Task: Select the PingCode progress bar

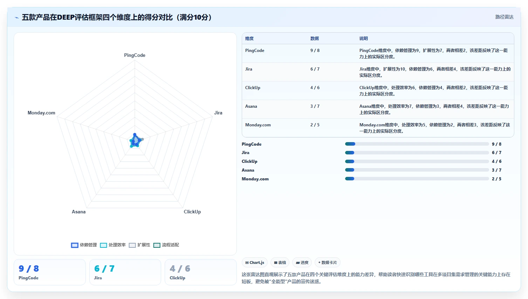Action: [417, 144]
